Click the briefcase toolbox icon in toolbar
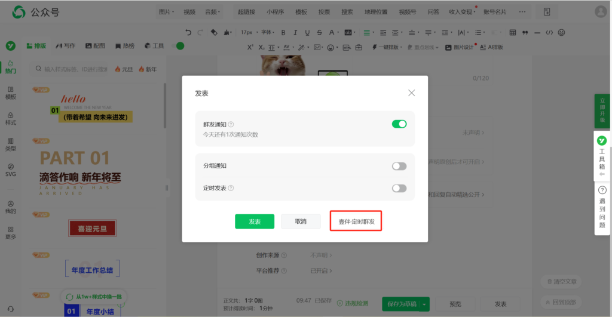 click(359, 48)
